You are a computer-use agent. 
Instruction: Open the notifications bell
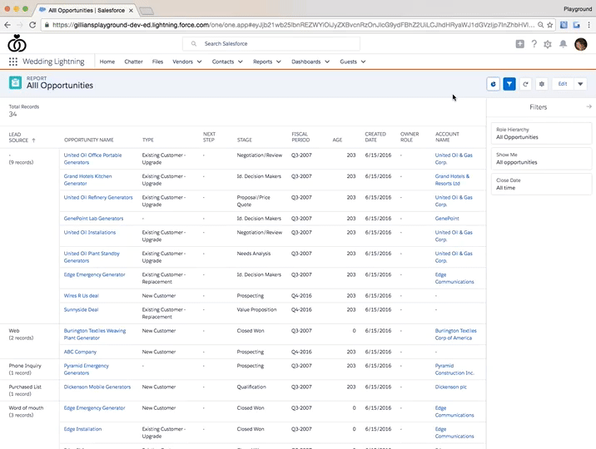tap(564, 44)
